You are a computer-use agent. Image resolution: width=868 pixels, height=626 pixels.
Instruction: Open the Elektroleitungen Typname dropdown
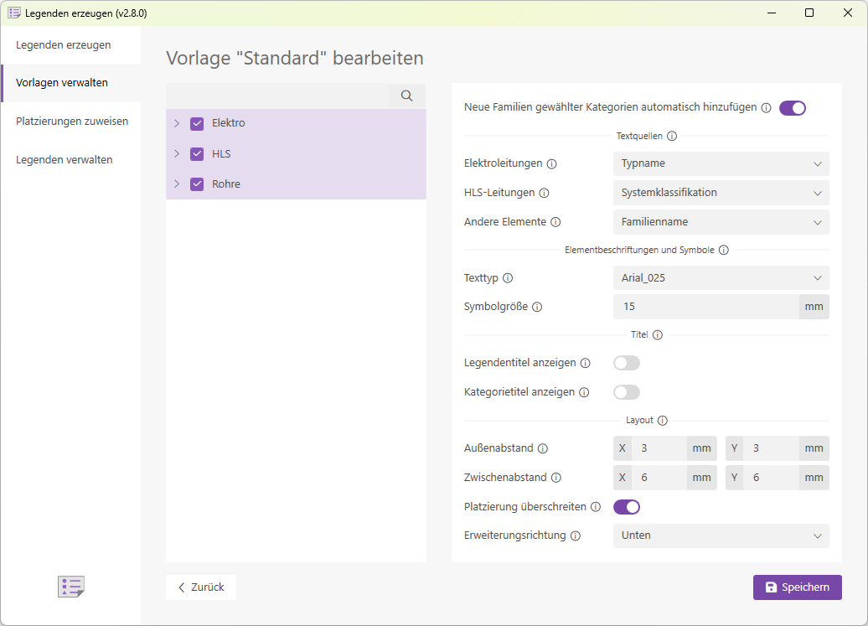(721, 163)
